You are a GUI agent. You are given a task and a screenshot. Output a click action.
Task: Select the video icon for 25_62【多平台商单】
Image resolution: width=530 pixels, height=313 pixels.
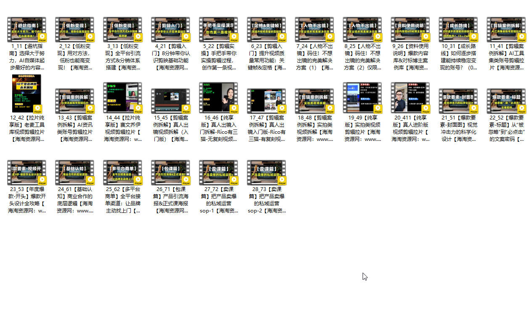click(123, 172)
